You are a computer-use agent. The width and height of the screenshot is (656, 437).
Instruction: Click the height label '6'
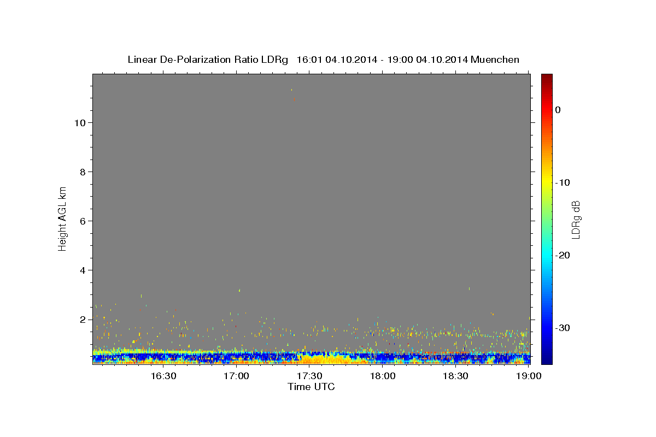point(81,221)
